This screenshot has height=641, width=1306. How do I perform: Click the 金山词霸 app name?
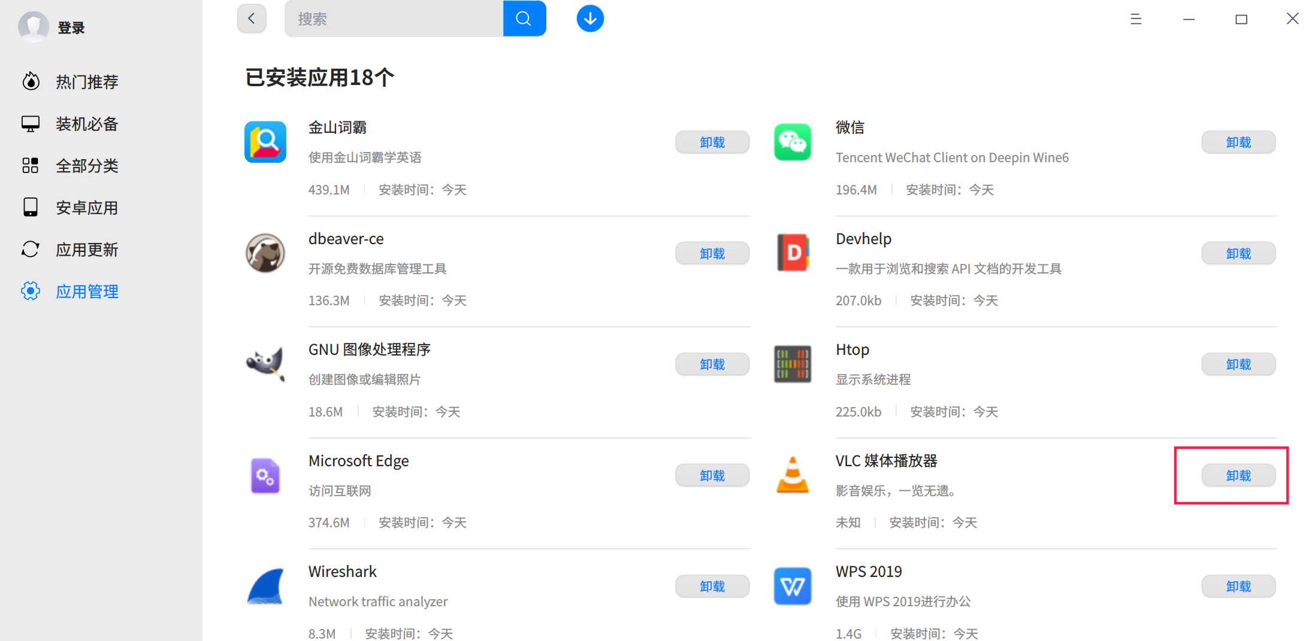337,127
